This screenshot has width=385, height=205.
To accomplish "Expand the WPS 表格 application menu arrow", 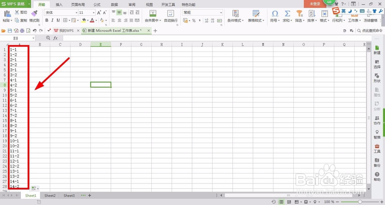I will (29, 4).
